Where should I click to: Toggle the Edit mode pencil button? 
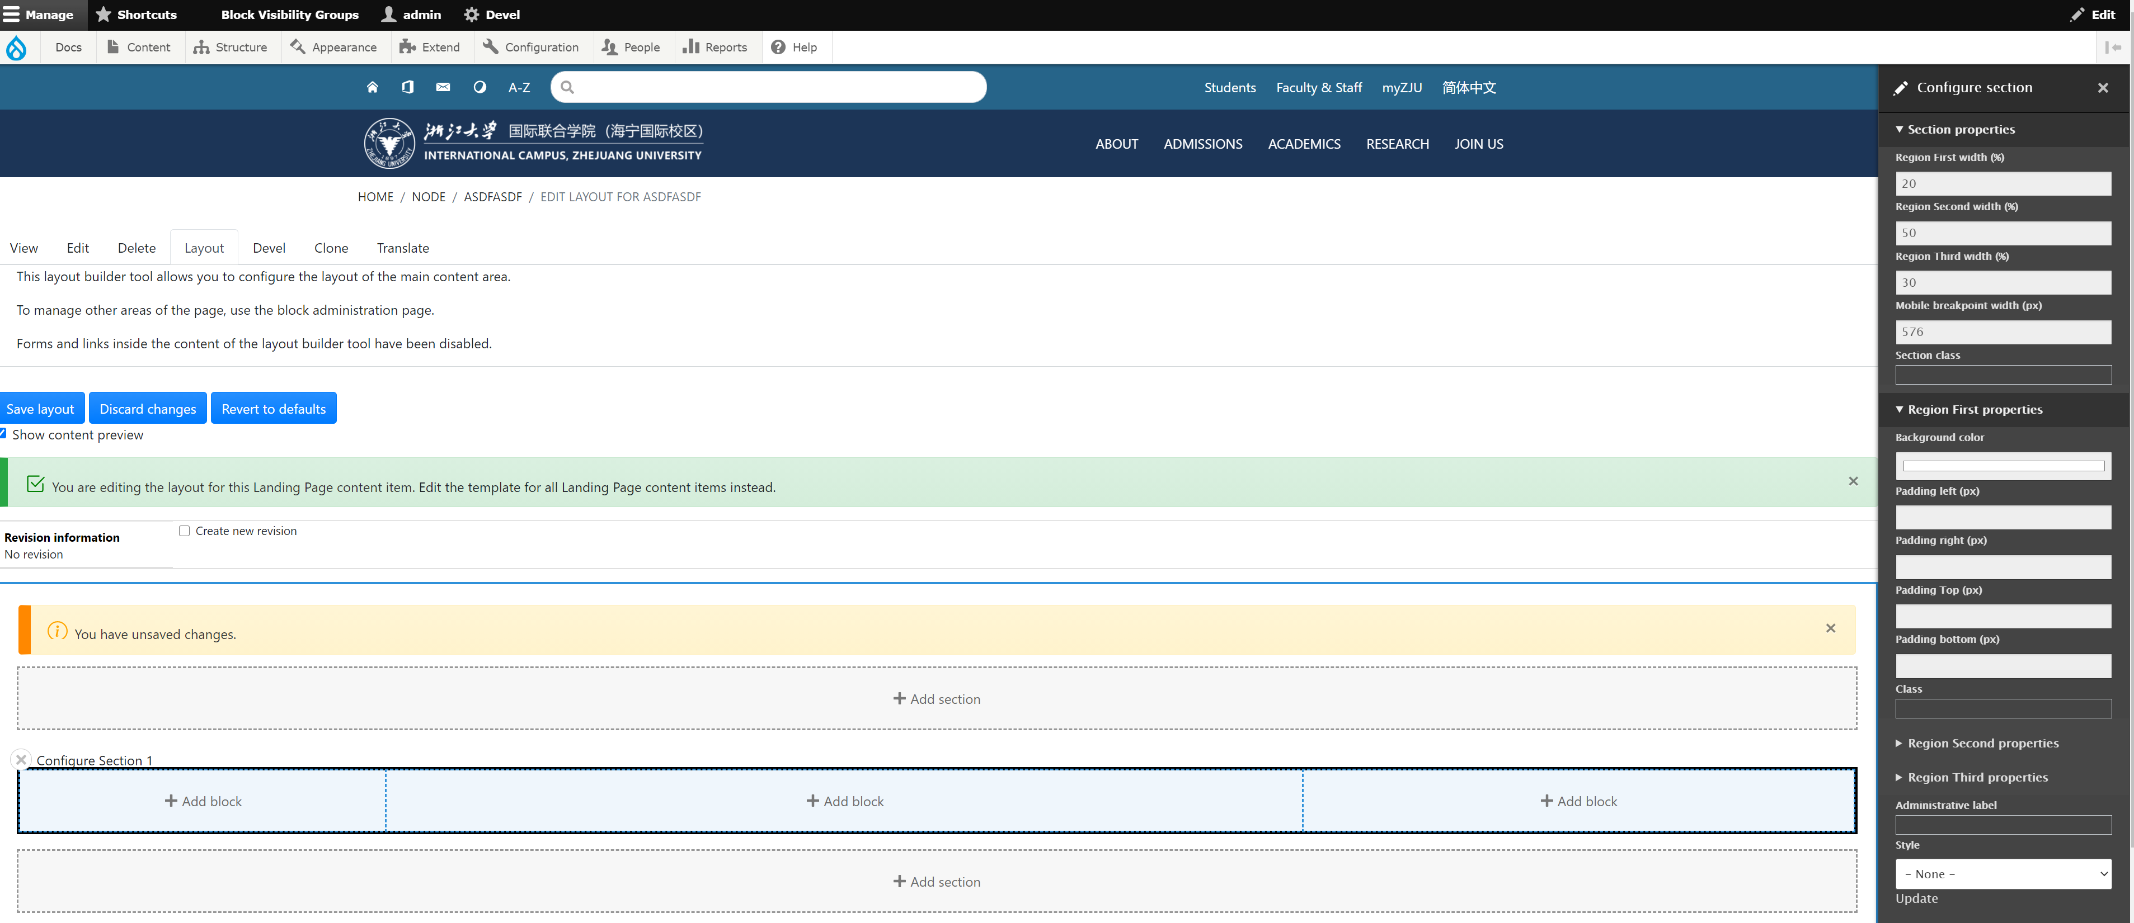[x=2093, y=14]
